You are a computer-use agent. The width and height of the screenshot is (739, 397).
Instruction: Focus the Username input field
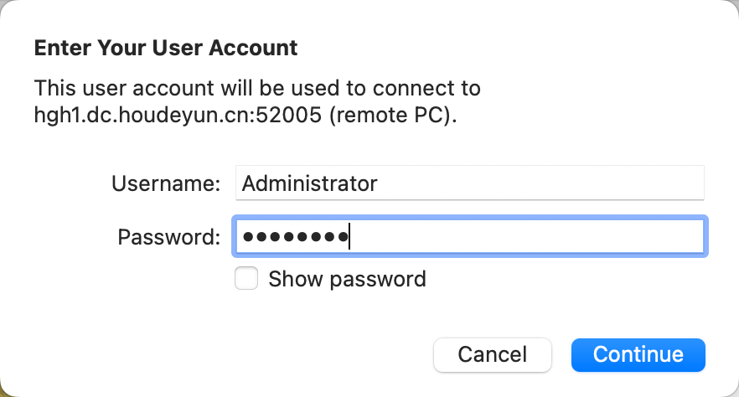469,183
